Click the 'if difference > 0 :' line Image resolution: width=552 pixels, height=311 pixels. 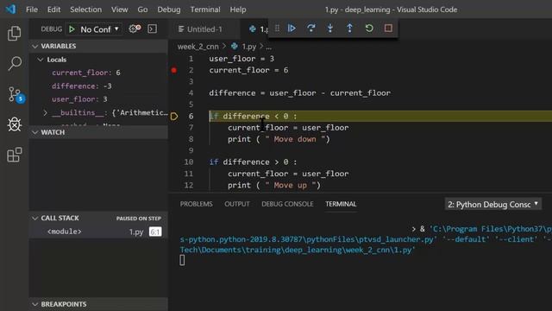[253, 162]
